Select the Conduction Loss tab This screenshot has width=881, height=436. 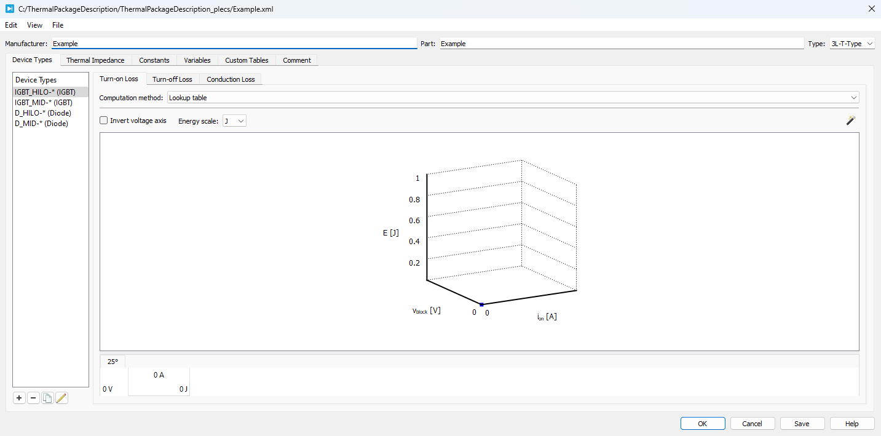(x=231, y=79)
